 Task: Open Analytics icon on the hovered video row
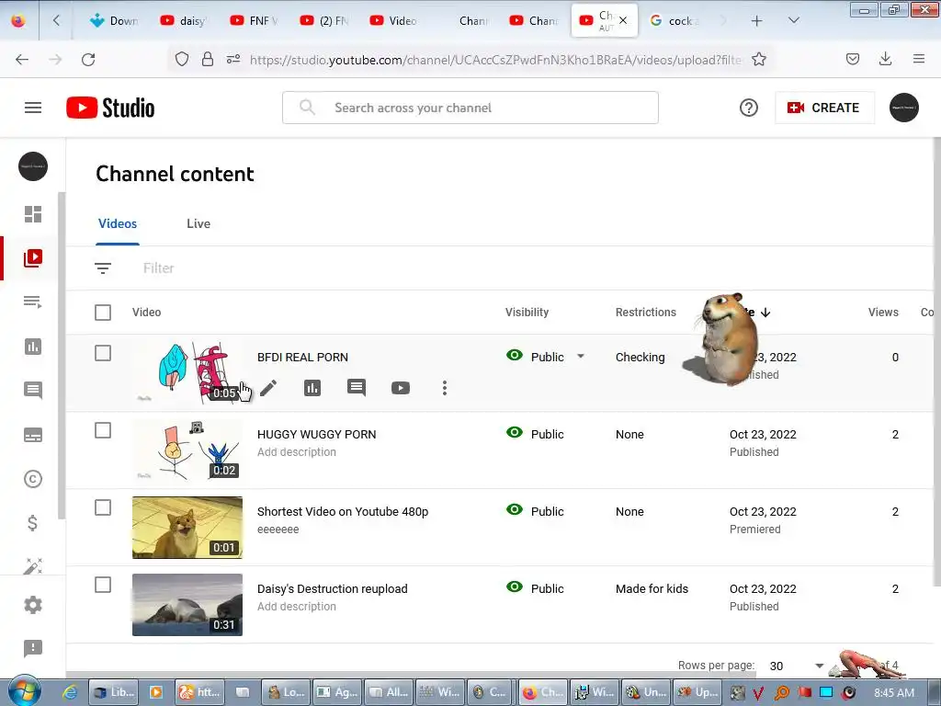312,388
